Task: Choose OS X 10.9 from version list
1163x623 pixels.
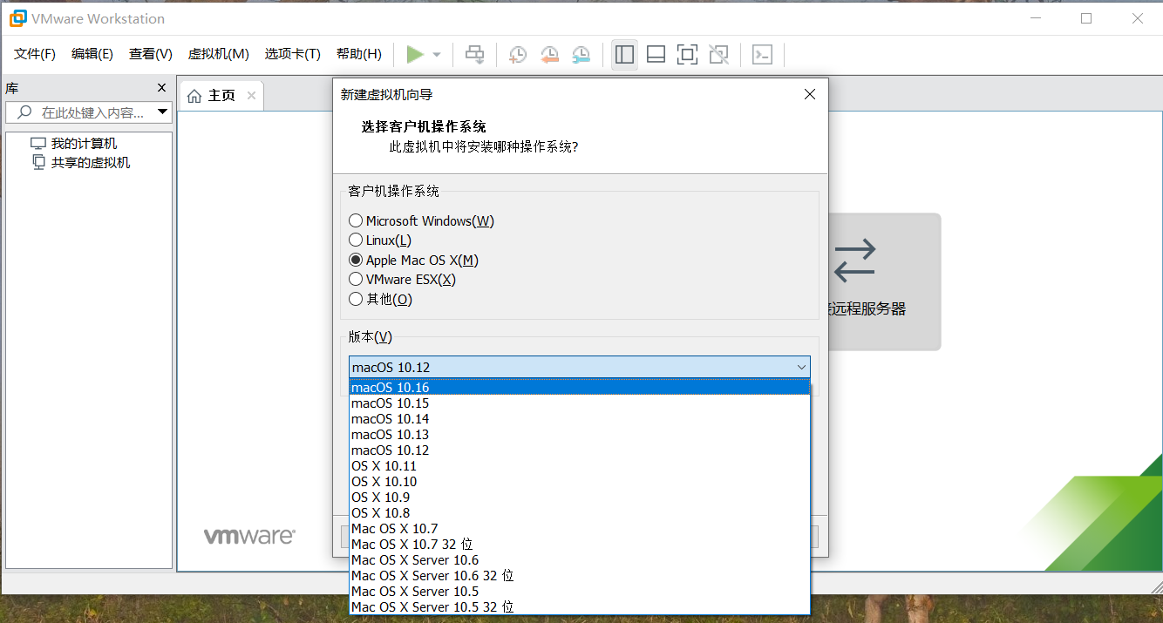Action: pos(580,498)
